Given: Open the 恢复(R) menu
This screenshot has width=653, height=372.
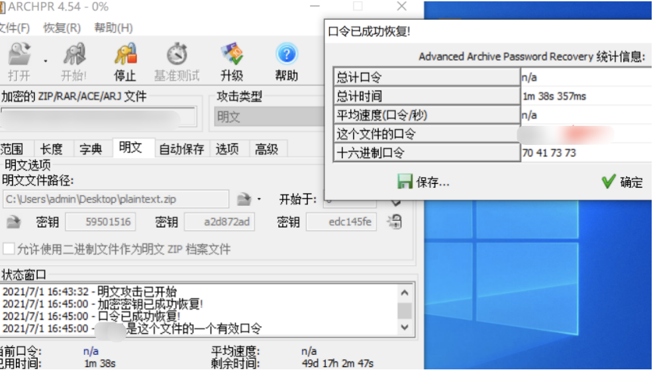Looking at the screenshot, I should [x=62, y=28].
